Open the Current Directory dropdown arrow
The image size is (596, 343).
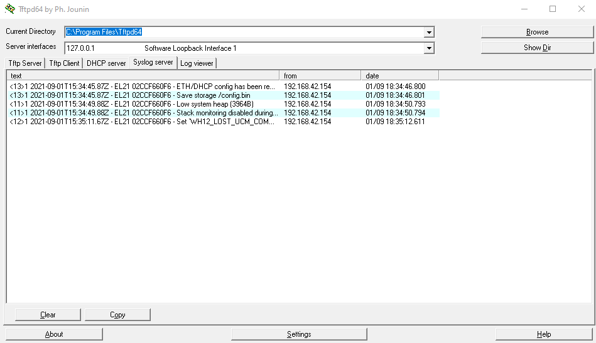(429, 33)
